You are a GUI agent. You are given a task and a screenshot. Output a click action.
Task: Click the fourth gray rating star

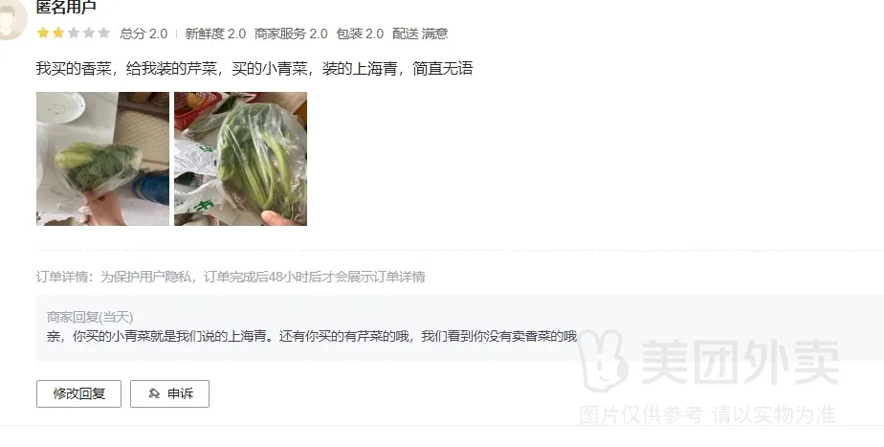click(x=89, y=33)
